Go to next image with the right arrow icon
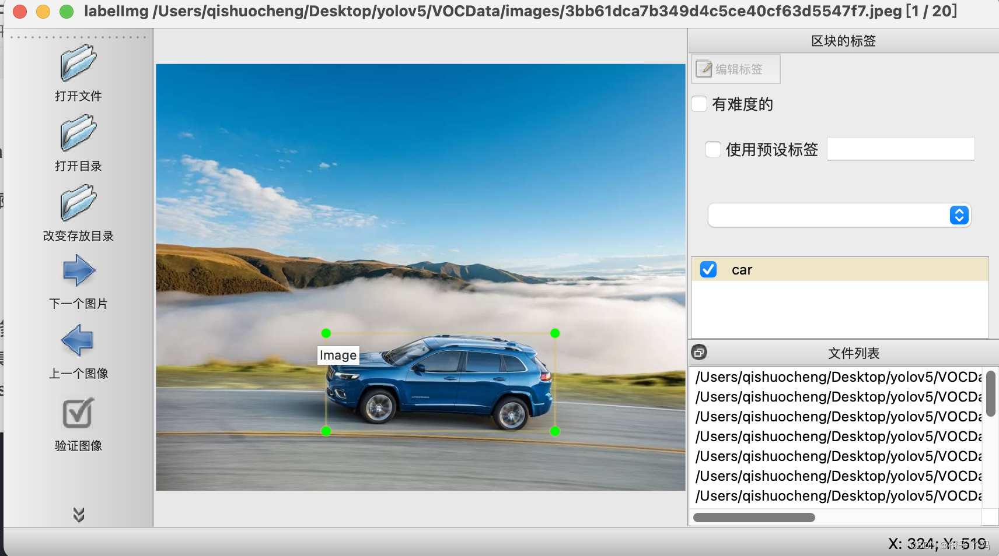Screen dimensions: 999x556 click(78, 270)
